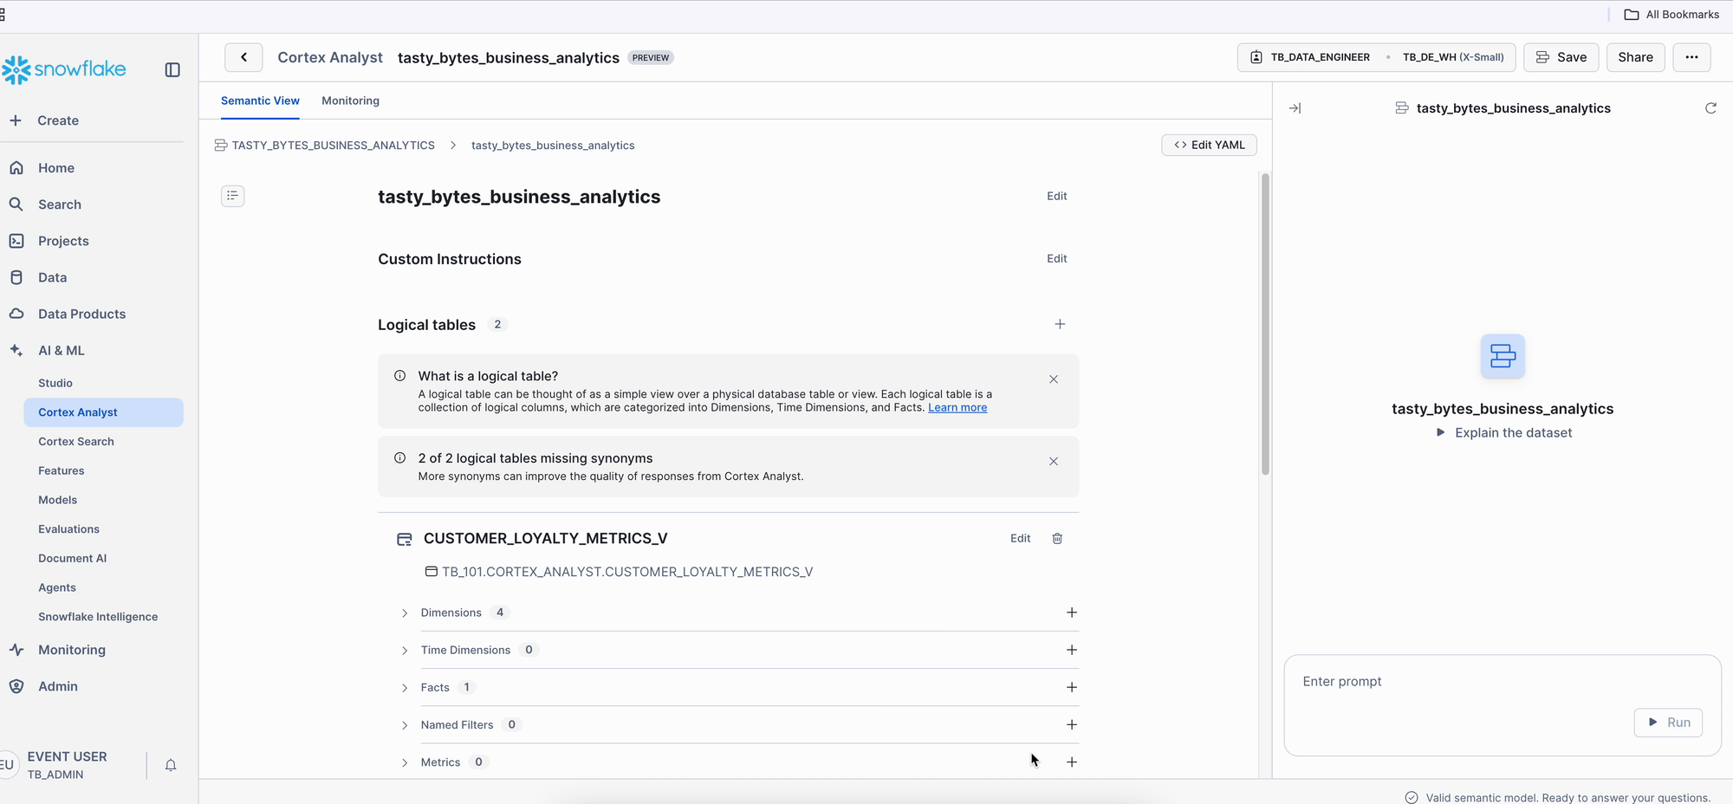Viewport: 1733px width, 804px height.
Task: Click the Share button
Action: 1635,57
